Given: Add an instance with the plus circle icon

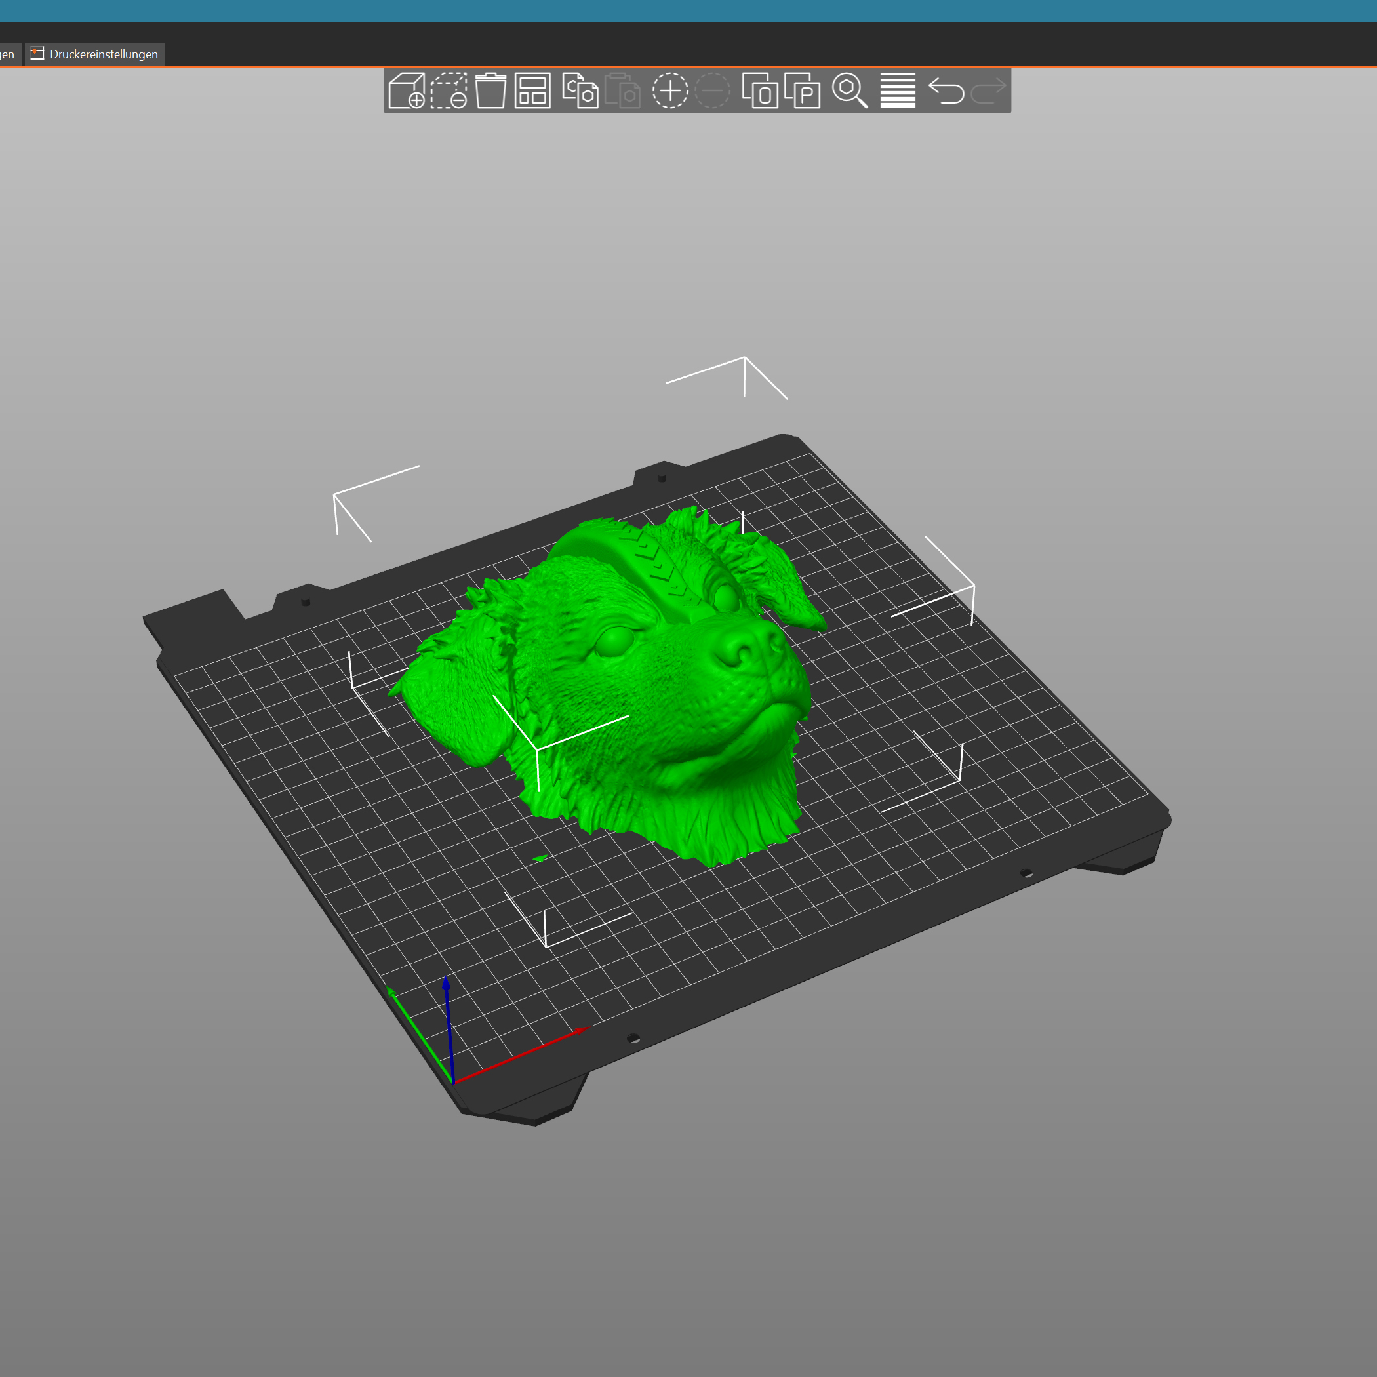Looking at the screenshot, I should [670, 90].
